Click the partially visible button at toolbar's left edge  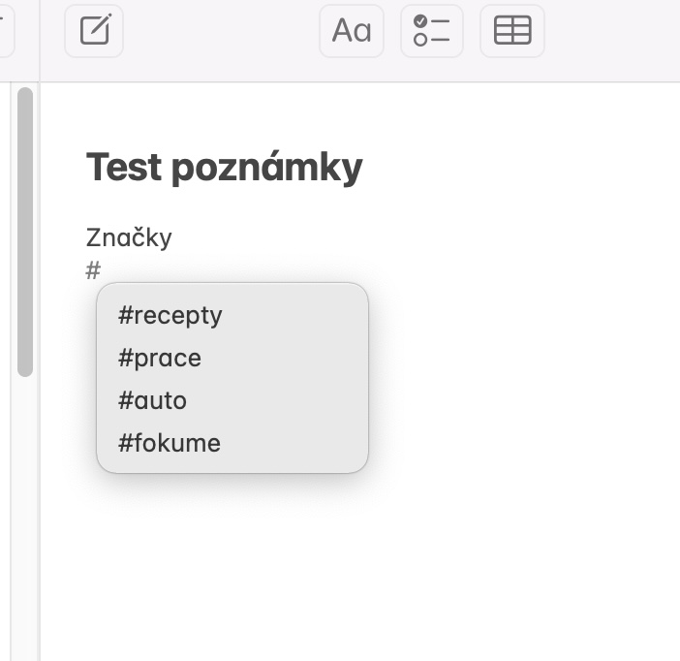click(5, 31)
